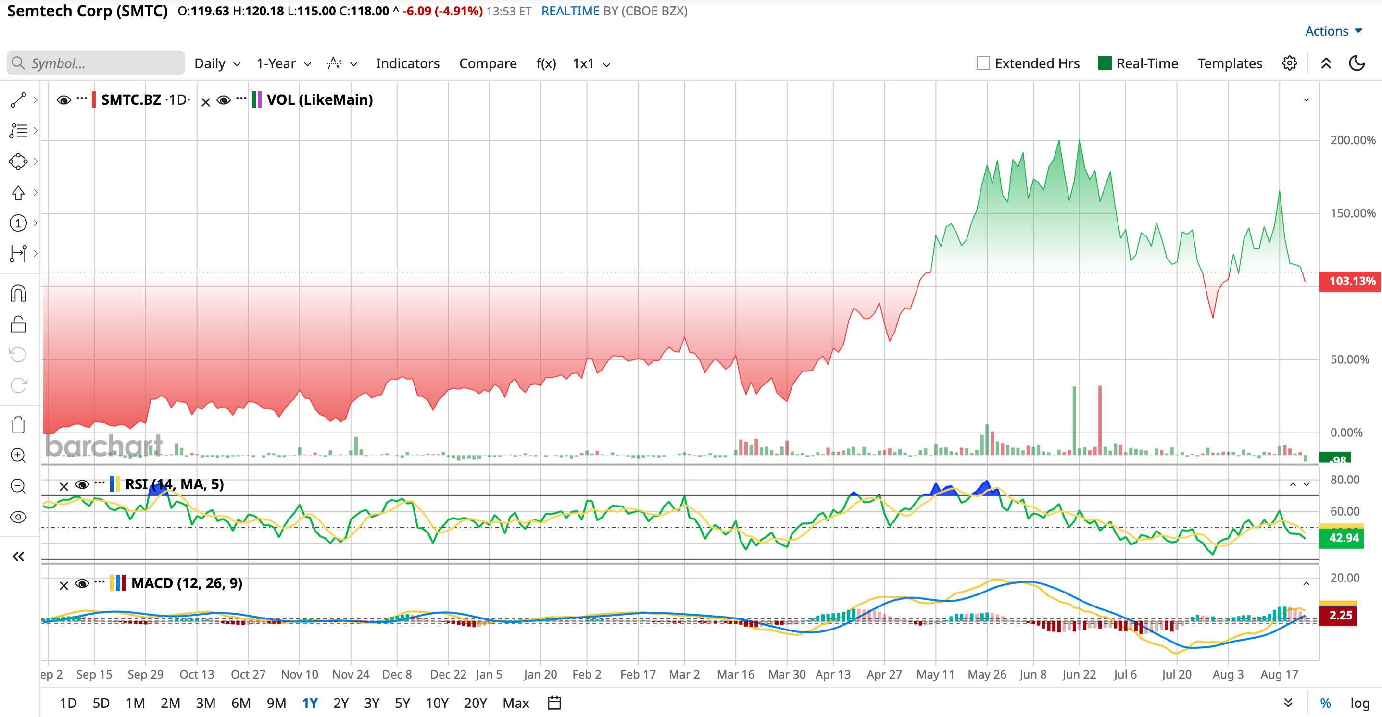The width and height of the screenshot is (1382, 717).
Task: Click the MACD legend color swatch
Action: tap(118, 583)
